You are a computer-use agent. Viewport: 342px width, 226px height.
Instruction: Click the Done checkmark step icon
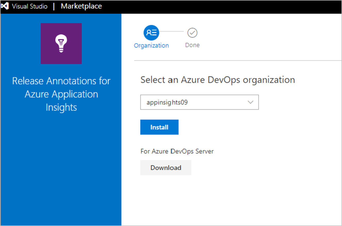point(192,33)
